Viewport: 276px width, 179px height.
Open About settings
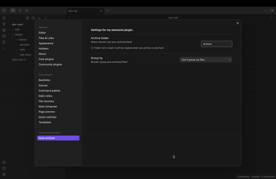(x=42, y=54)
